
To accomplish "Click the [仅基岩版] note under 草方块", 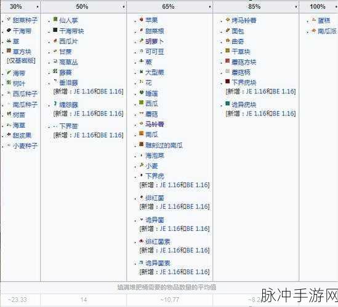I will (21, 61).
